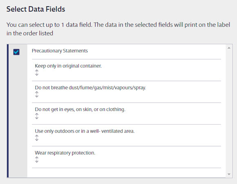Screen dimensions: 237x184
Task: Move 'Do not breathe dust' statement down
Action: 37,96
